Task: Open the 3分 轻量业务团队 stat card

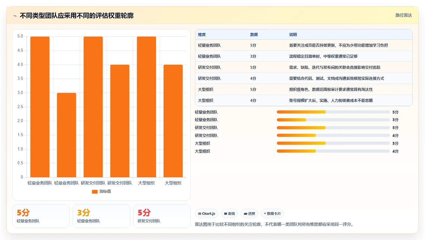Action: [x=101, y=216]
